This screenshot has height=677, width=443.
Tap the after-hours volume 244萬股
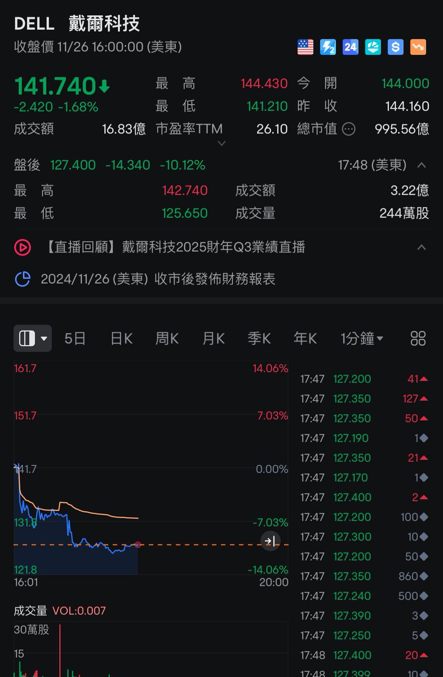(404, 213)
